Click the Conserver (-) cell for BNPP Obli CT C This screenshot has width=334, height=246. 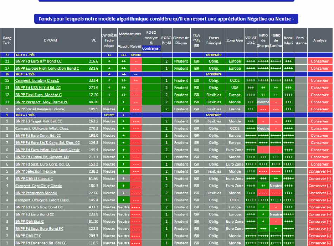point(320,236)
